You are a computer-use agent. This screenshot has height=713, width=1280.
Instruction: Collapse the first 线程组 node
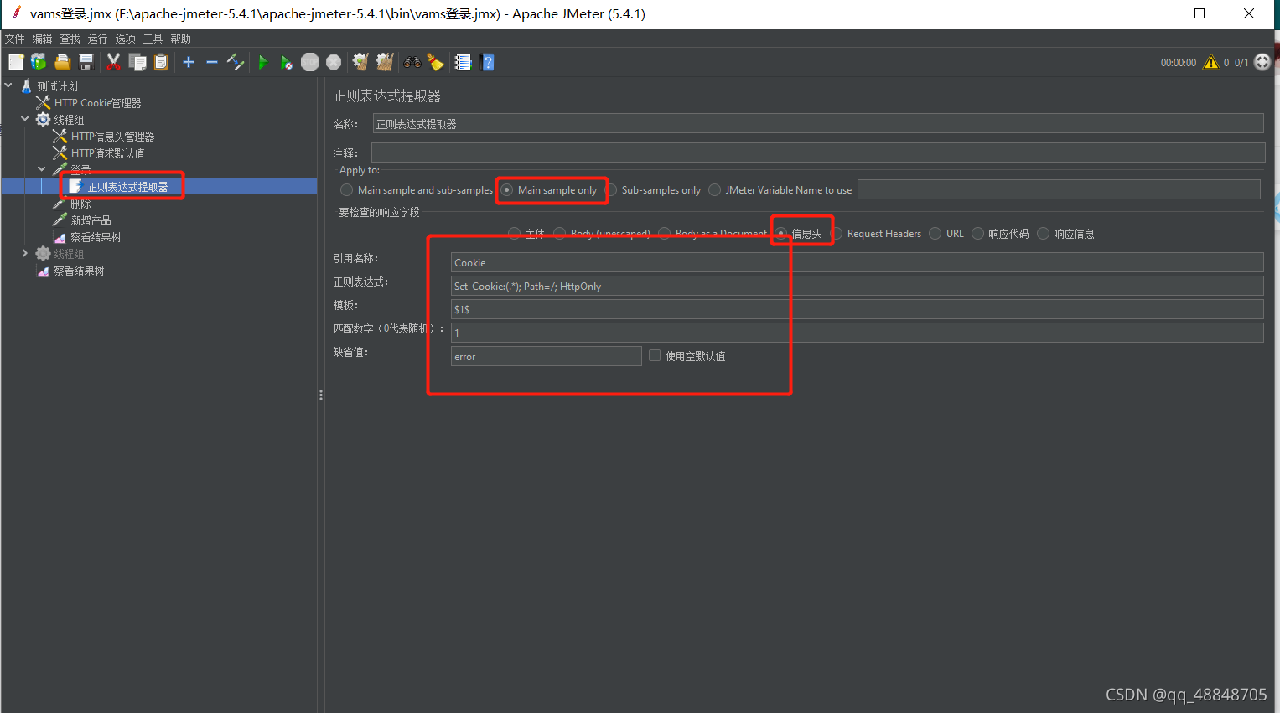point(24,119)
